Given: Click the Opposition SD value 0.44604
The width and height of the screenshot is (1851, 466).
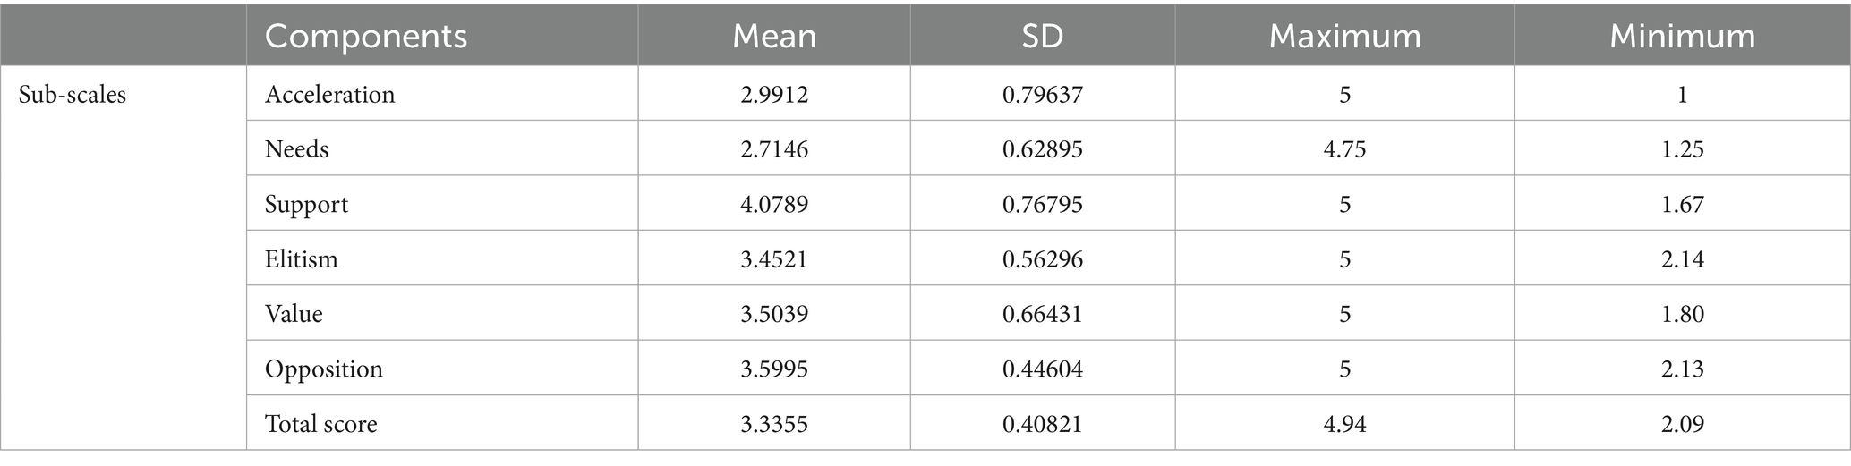Looking at the screenshot, I should (x=1042, y=369).
